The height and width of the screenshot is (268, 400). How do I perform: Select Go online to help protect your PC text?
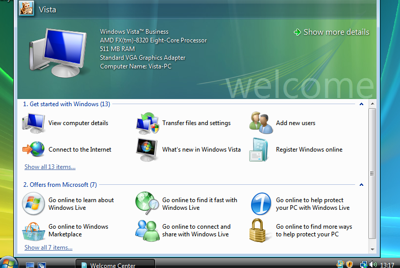point(313,204)
